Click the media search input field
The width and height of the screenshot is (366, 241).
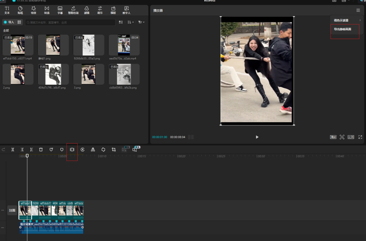(70, 22)
